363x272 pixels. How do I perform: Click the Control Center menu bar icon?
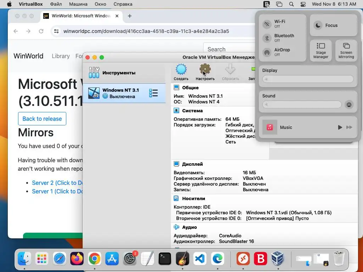(x=303, y=4)
